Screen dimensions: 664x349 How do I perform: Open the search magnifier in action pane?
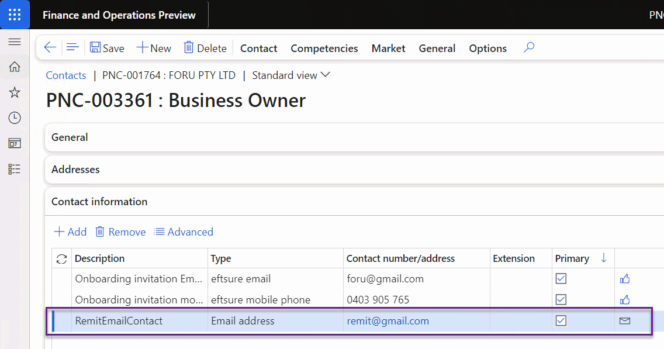pyautogui.click(x=528, y=47)
